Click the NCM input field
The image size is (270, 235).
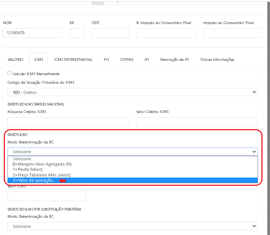[x=33, y=33]
